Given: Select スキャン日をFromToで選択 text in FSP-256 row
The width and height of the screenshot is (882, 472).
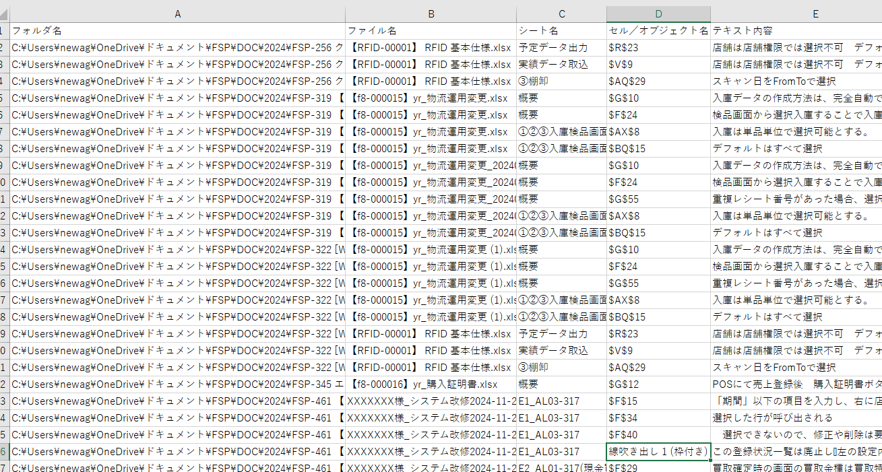Looking at the screenshot, I should point(796,81).
